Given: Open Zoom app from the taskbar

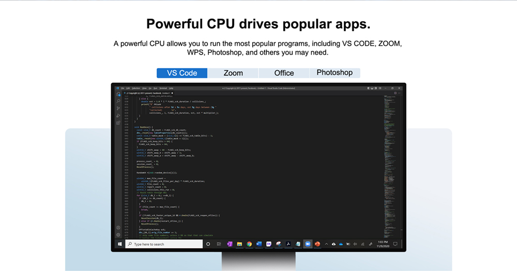Looking at the screenshot, I should pos(308,244).
